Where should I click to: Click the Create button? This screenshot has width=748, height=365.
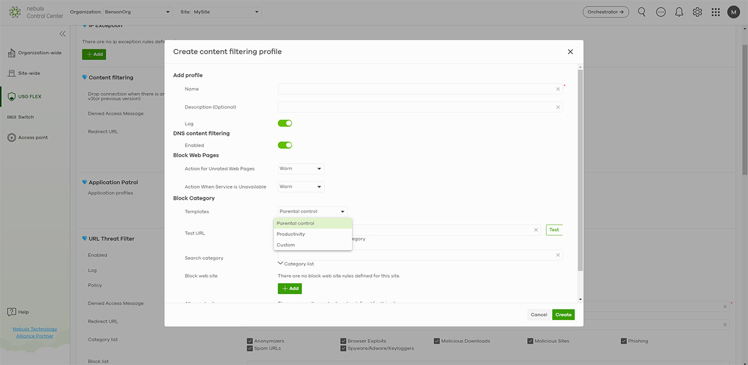tap(563, 315)
